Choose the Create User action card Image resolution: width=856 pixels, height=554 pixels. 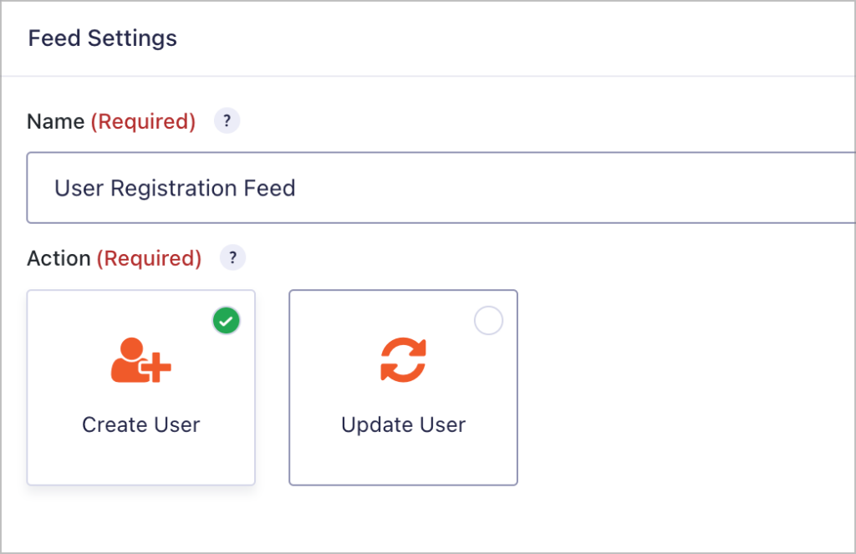[x=140, y=387]
